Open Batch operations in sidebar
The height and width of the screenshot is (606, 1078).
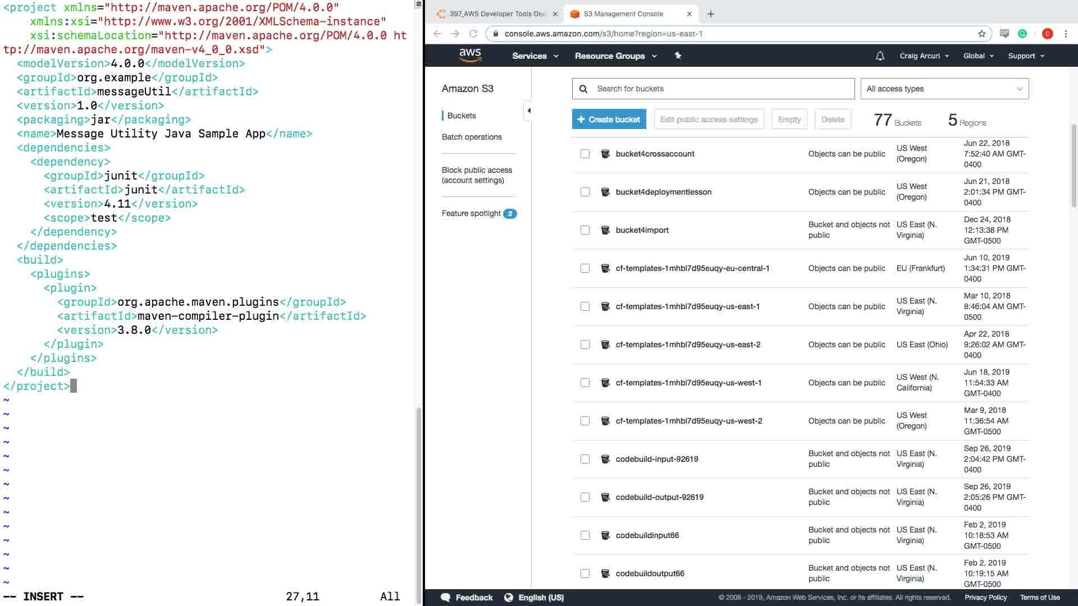click(x=472, y=137)
